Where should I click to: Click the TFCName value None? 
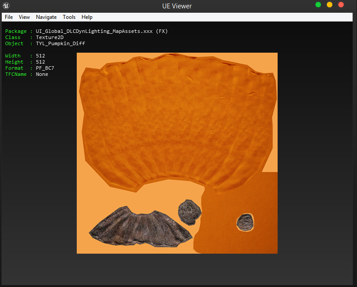coord(42,75)
